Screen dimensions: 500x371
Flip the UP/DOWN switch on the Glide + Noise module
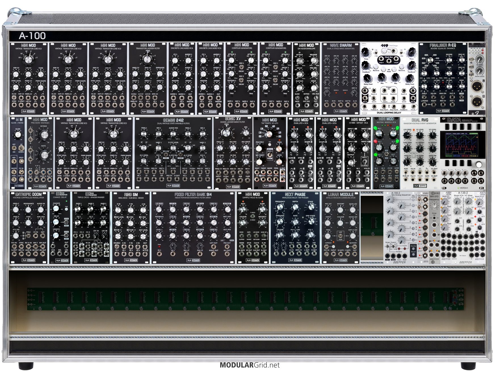click(x=21, y=148)
